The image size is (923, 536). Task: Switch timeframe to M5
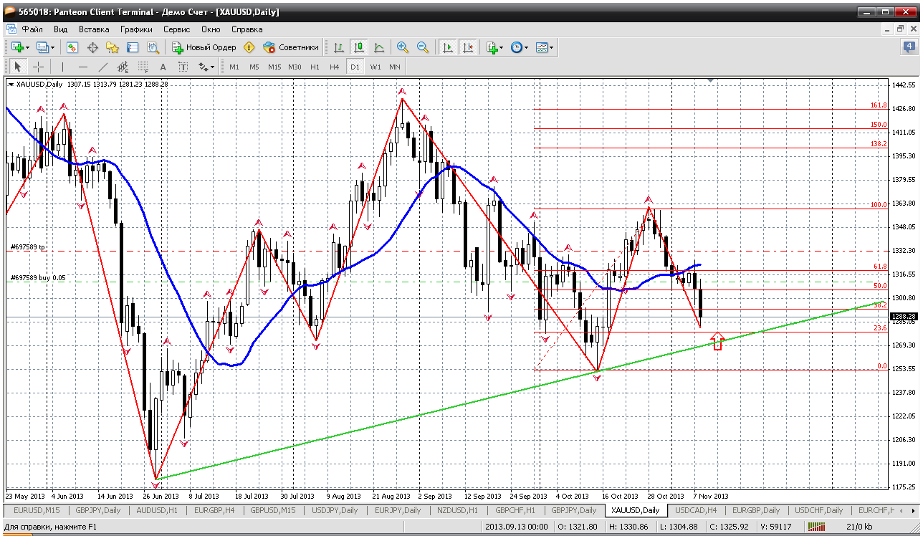pos(254,67)
